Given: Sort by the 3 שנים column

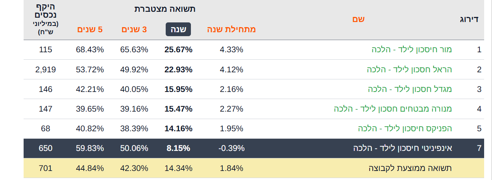Looking at the screenshot, I should point(134,29).
